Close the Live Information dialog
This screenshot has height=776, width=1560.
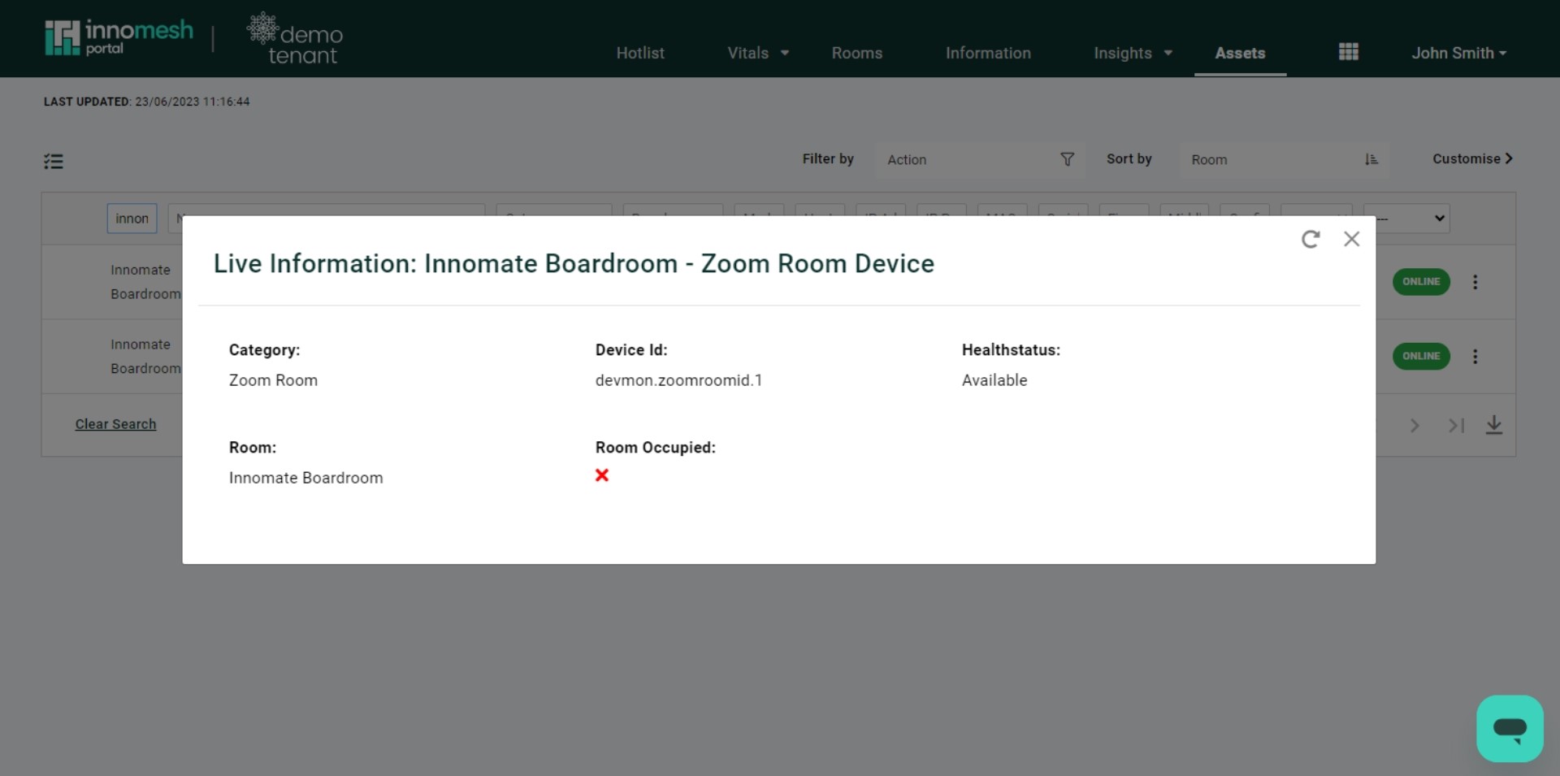(1351, 239)
